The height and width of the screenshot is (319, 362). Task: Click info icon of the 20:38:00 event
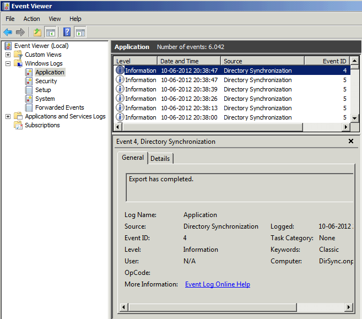(x=120, y=117)
